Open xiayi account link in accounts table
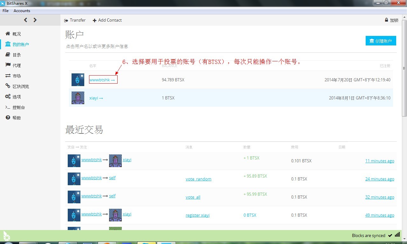The height and width of the screenshot is (244, 407). (96, 98)
